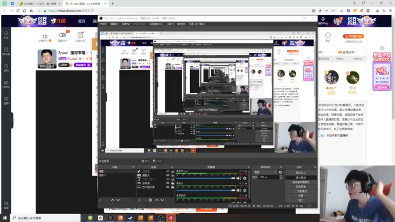Toggle visibility of 游戏源 source
Image resolution: width=395 pixels, height=222 pixels.
point(168,183)
